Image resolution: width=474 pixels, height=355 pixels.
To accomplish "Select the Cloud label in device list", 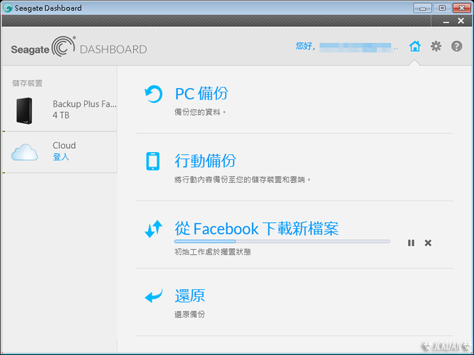I will point(64,145).
